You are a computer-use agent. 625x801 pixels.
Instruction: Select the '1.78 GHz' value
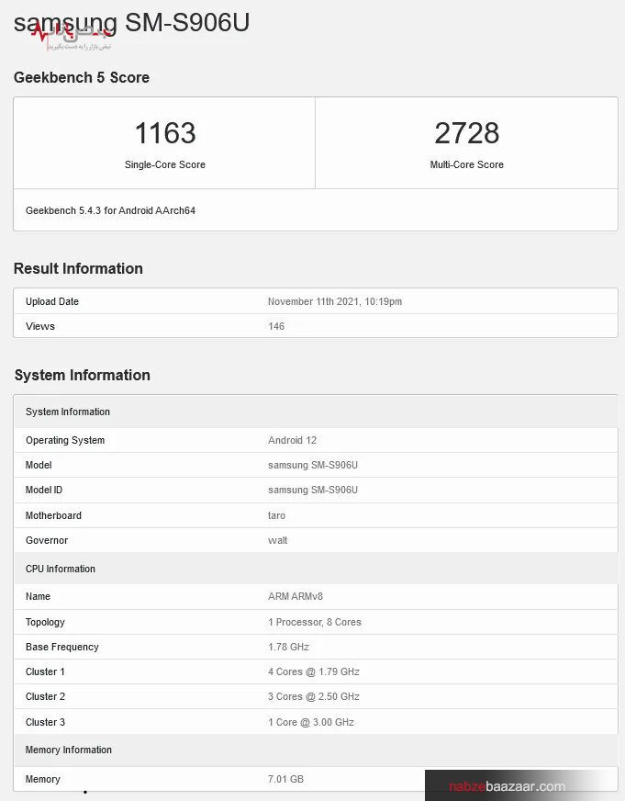[x=289, y=647]
